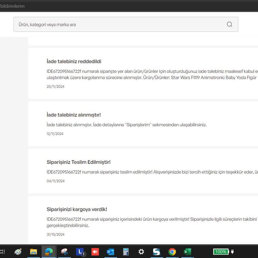
Task: Click the text about 'Siparişlerim' sekmesinden ulaşabilirsiniz
Action: click(x=127, y=125)
